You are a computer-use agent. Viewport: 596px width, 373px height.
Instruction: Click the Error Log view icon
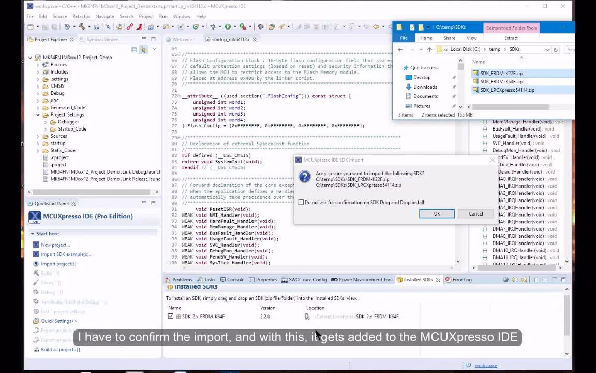(x=448, y=279)
